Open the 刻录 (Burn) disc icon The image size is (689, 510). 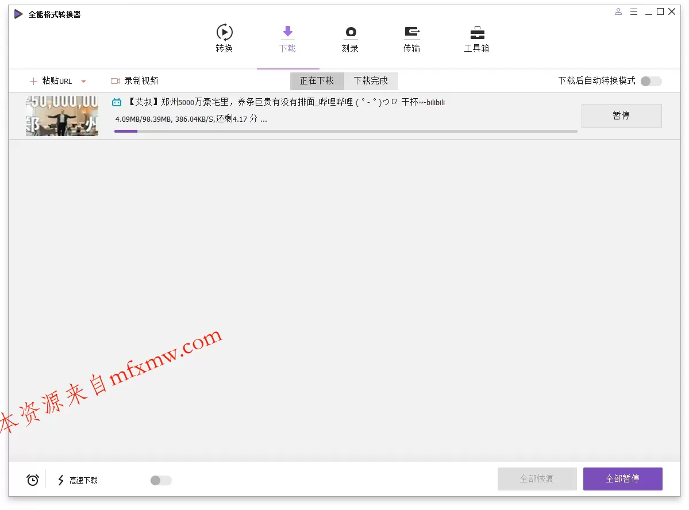tap(350, 33)
